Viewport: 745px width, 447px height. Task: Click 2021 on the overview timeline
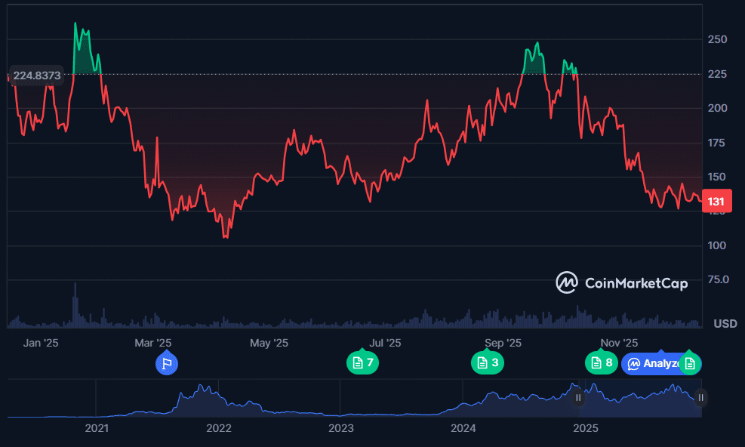click(x=97, y=429)
